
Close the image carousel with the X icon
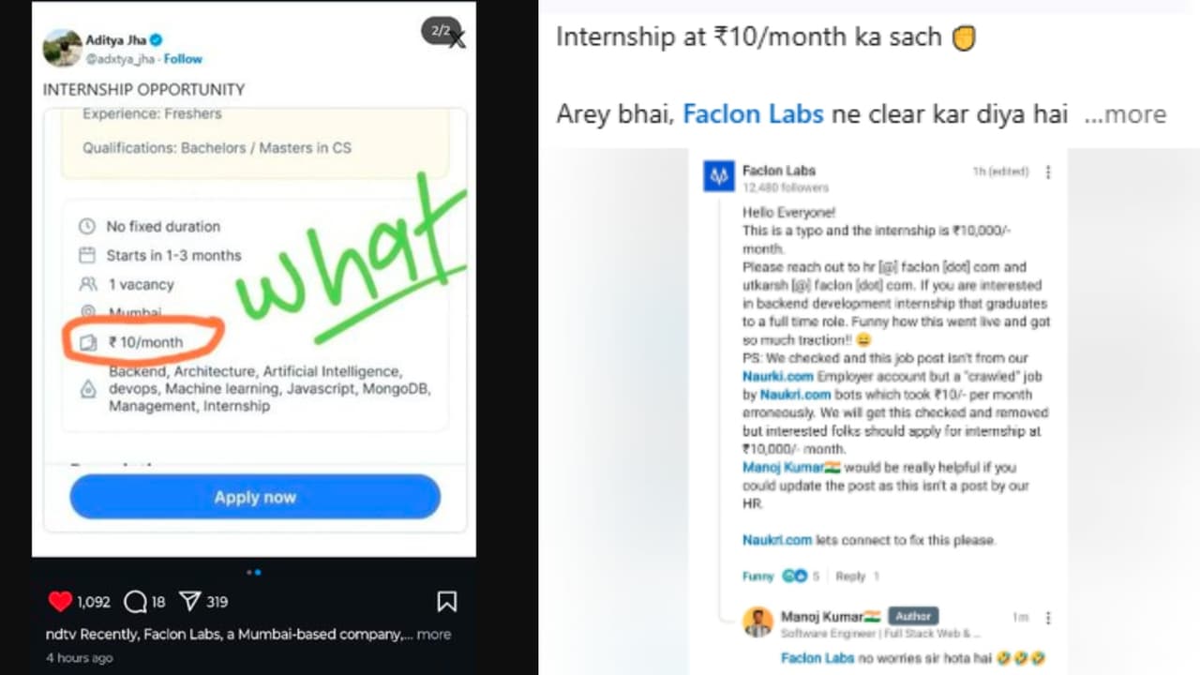tap(457, 40)
